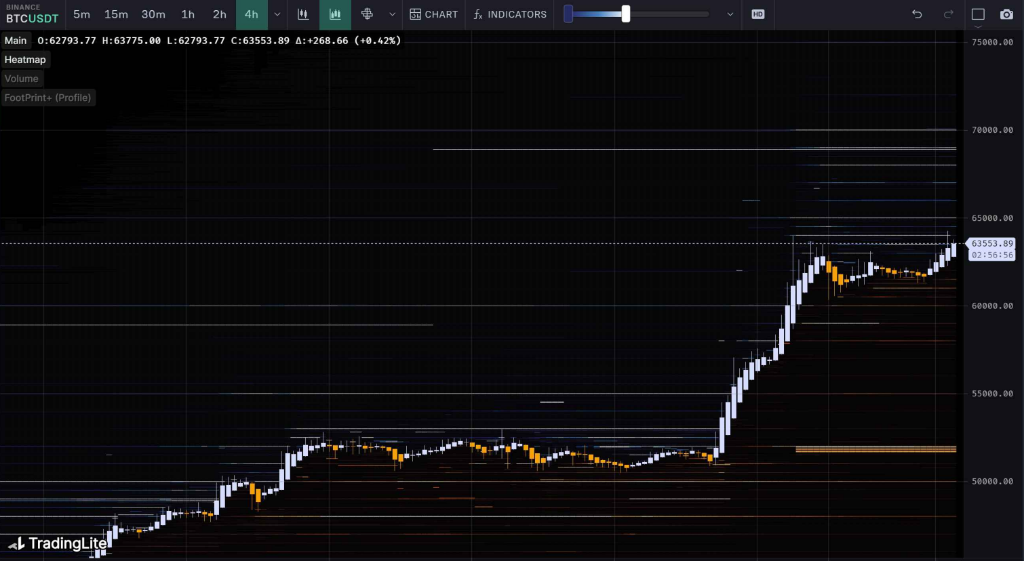Select the active green candle chart style icon

pyautogui.click(x=335, y=14)
